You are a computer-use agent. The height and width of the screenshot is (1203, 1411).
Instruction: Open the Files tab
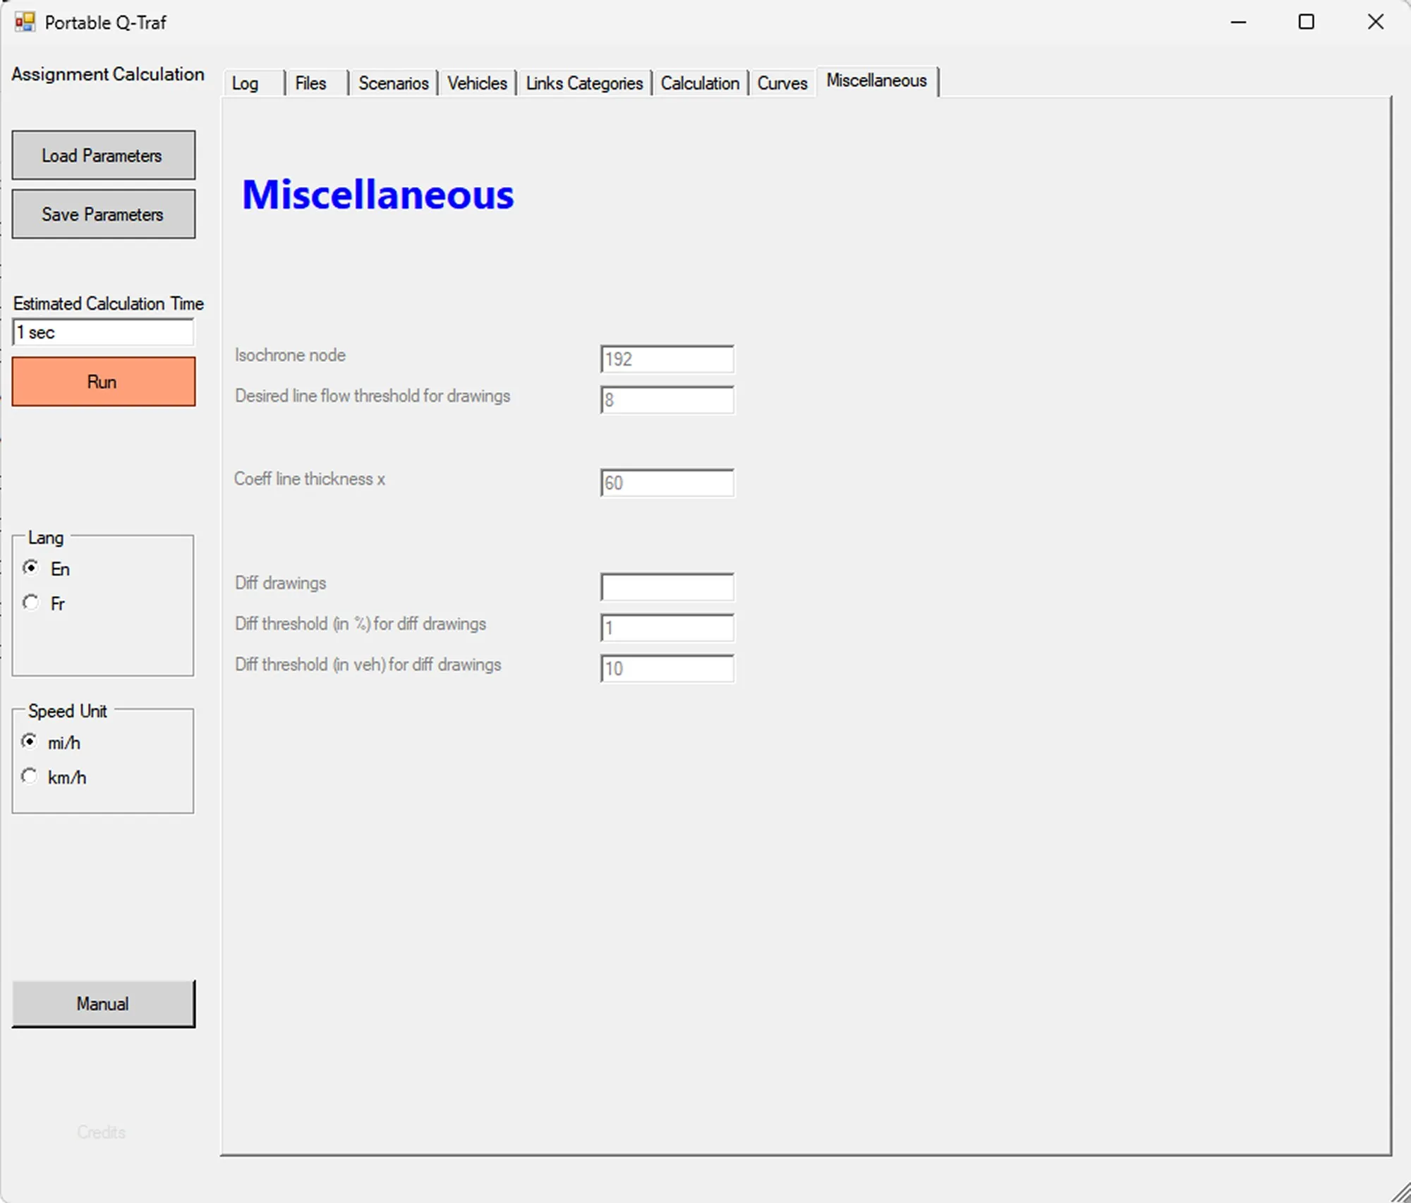click(x=310, y=83)
